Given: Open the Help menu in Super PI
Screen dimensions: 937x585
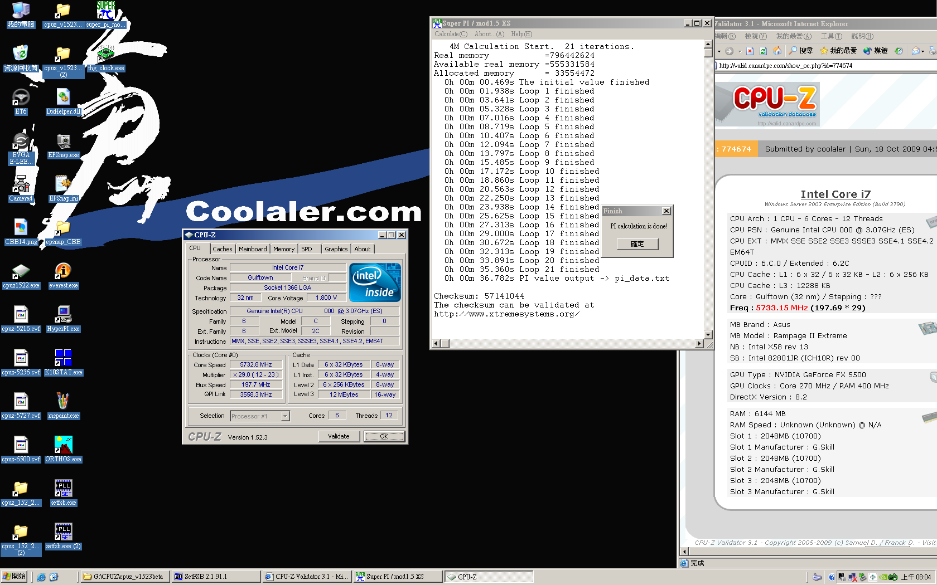Looking at the screenshot, I should (521, 34).
